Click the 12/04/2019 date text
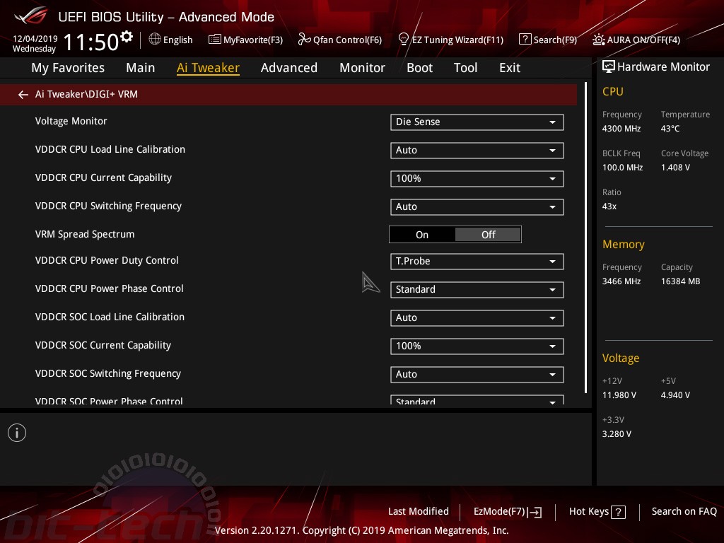This screenshot has width=724, height=543. 35,38
